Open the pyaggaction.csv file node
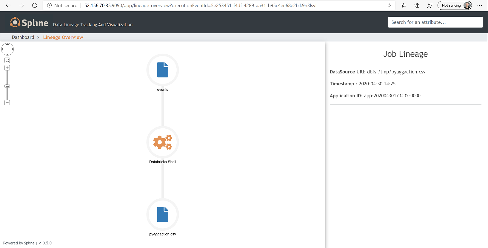 (x=163, y=215)
